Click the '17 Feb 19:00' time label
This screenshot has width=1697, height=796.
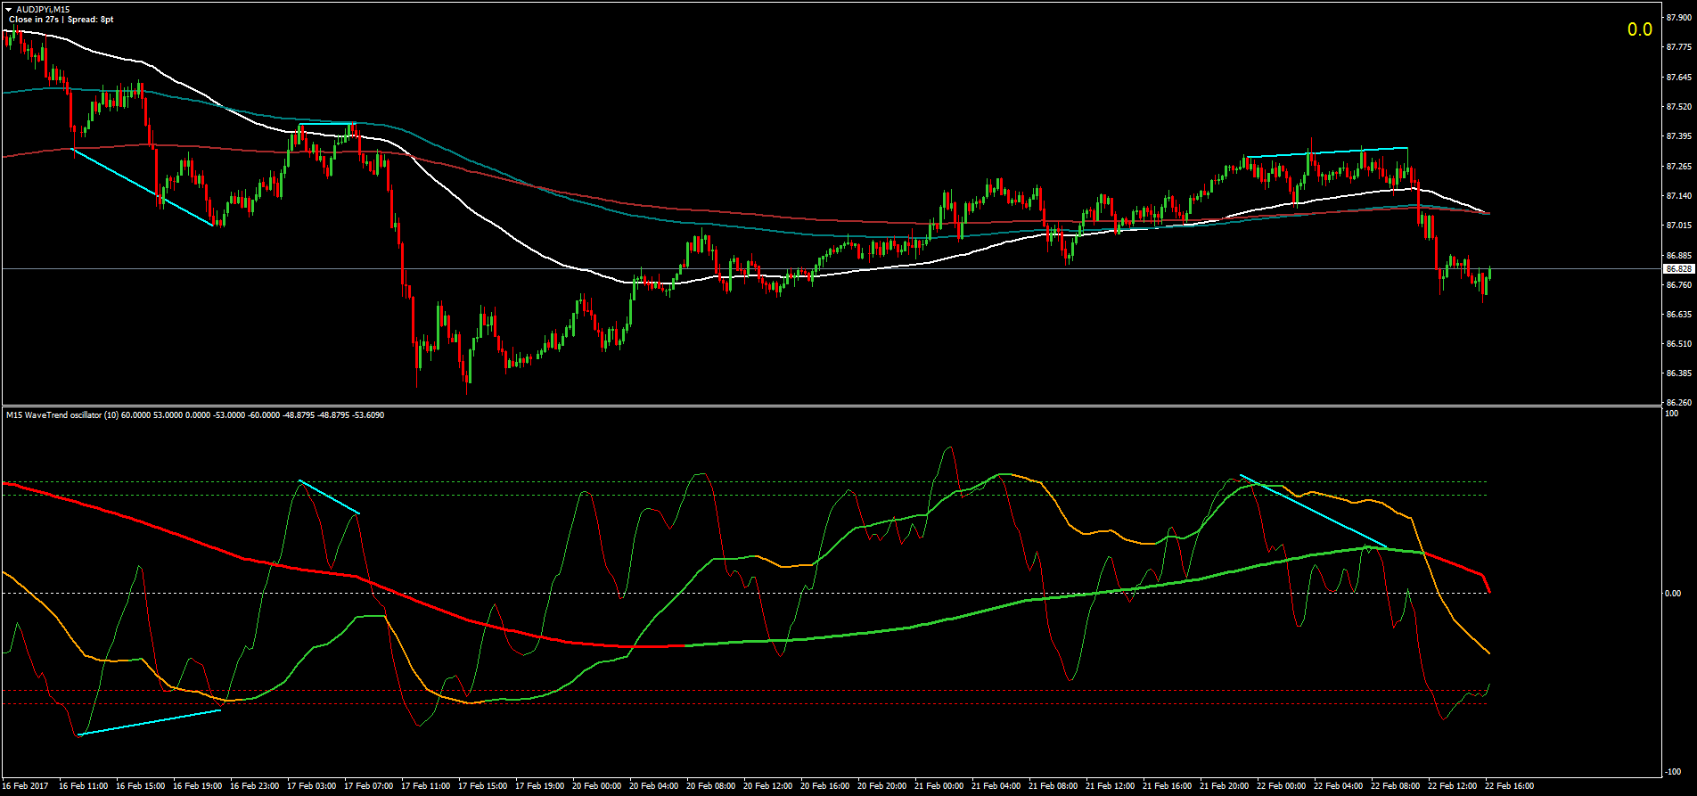click(x=539, y=786)
